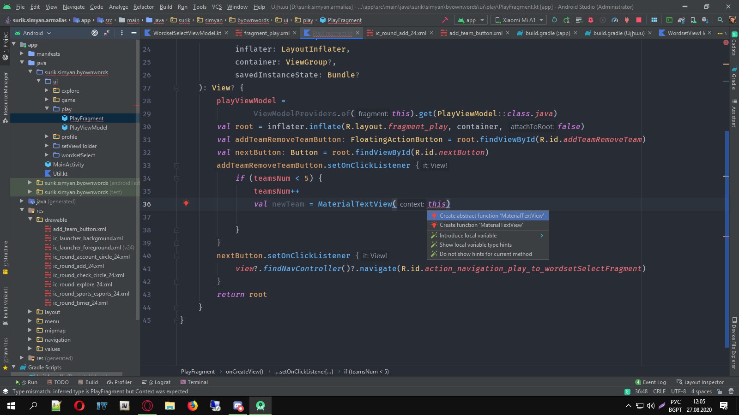Open the VCS menu
This screenshot has height=415, width=739.
coord(217,6)
